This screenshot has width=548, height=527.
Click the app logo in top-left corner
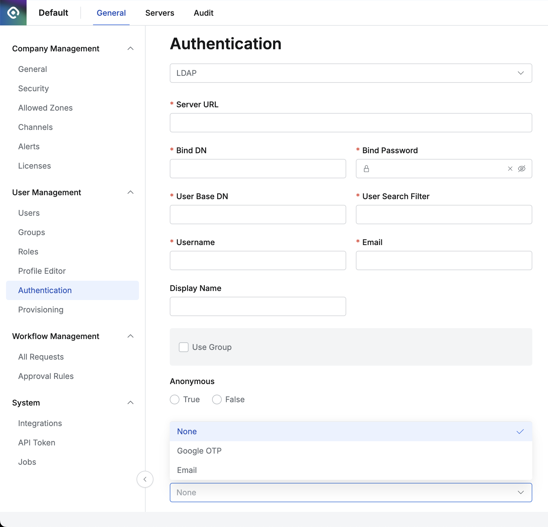pos(13,12)
